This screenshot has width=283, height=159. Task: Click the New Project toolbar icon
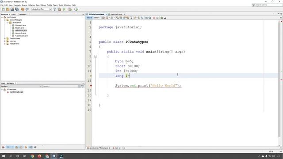coord(8,9)
